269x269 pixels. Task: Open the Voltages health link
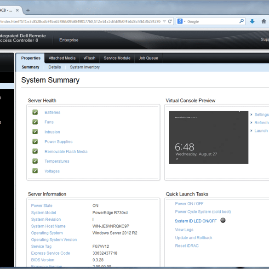[x=52, y=171]
